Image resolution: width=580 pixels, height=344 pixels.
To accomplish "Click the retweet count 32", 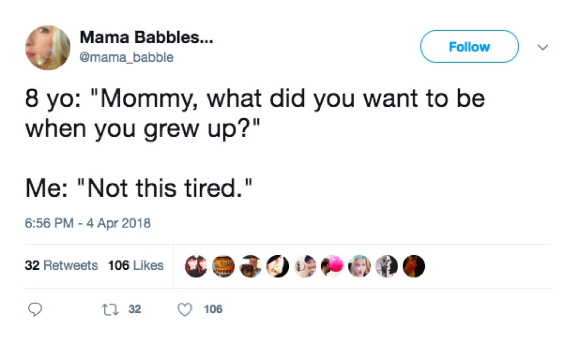I will tap(137, 309).
